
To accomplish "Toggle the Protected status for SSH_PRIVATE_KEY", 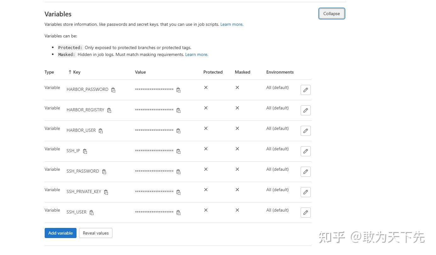I will (x=206, y=190).
